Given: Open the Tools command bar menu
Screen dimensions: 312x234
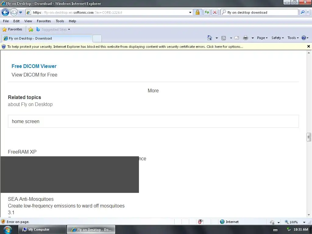Looking at the screenshot, I should [x=293, y=38].
